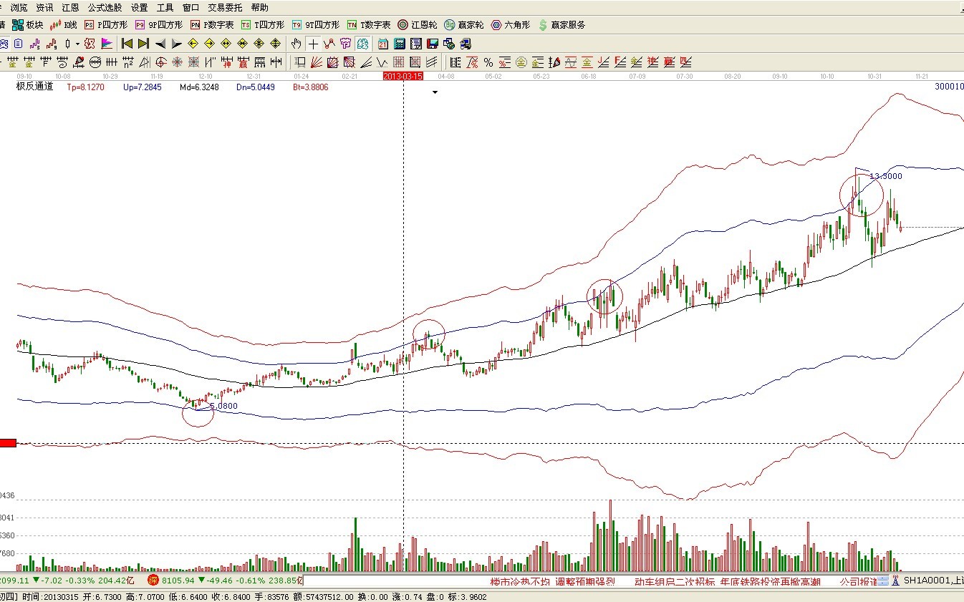Click the calculator icon in the toolbar
Viewport: 964px width, 602px height.
tap(399, 44)
